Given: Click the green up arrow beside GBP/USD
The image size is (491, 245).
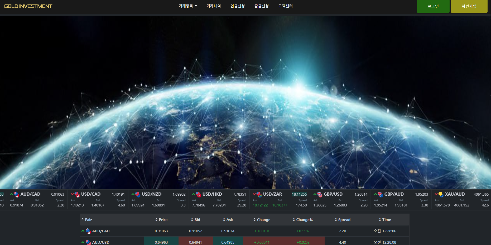Looking at the screenshot, I should [315, 194].
